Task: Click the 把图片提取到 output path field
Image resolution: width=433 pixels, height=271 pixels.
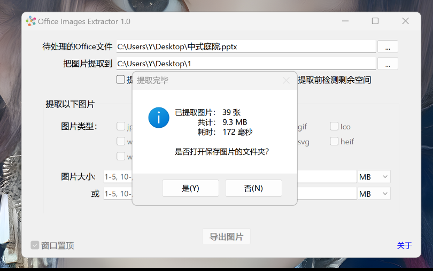Action: point(246,64)
